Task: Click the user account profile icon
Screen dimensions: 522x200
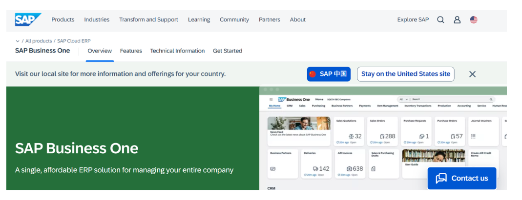Action: coord(457,20)
